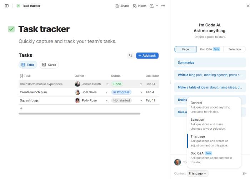
Task: Open the Insert menu icon
Action: click(x=135, y=6)
